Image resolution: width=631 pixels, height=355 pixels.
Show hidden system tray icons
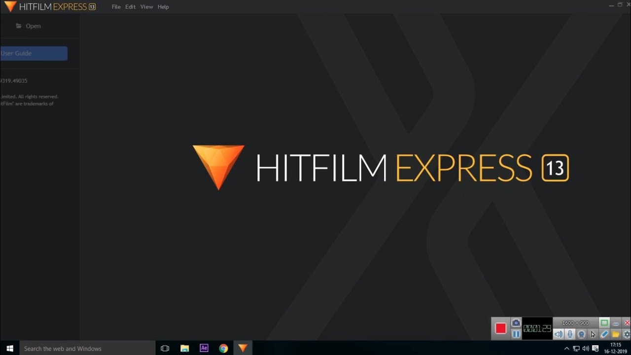(566, 349)
